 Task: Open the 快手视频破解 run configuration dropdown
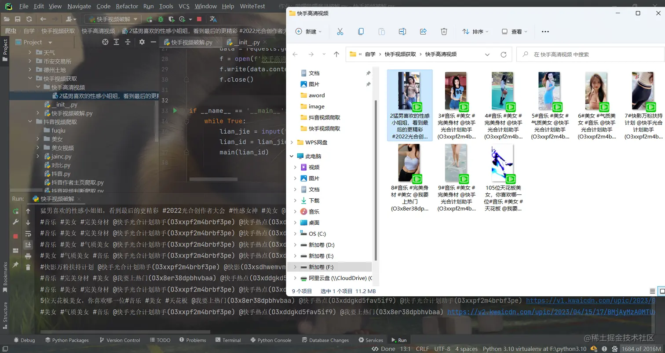pyautogui.click(x=114, y=19)
